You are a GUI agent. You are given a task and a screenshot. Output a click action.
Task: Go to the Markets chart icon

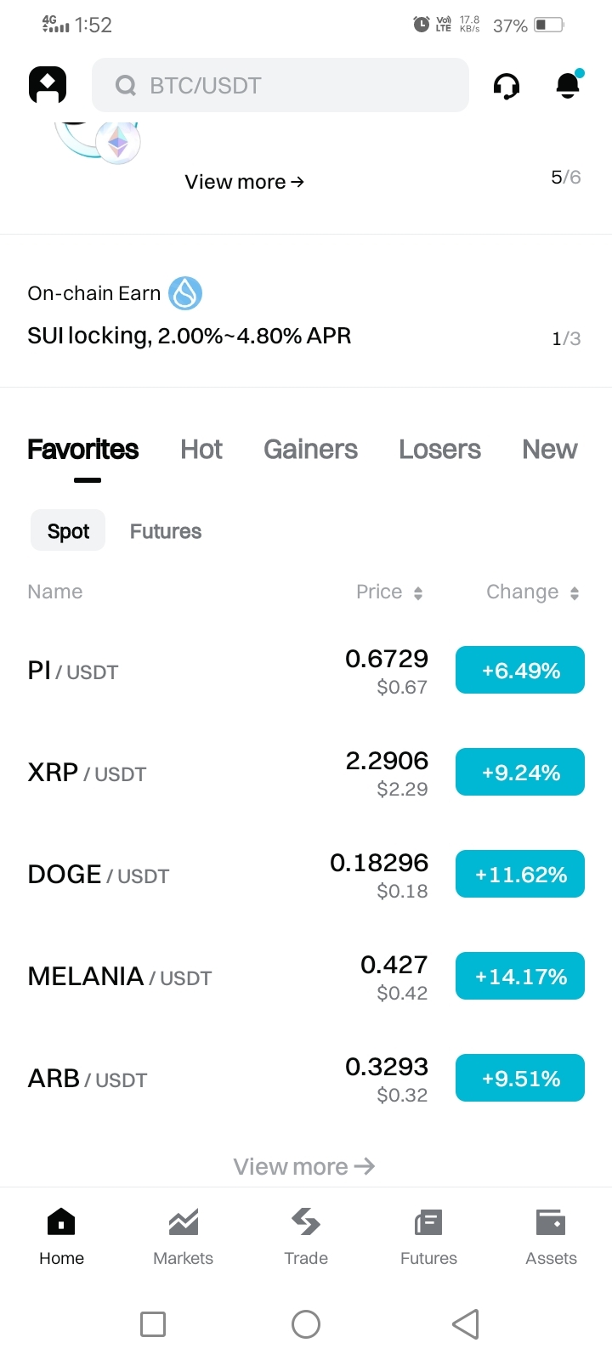point(184,1222)
